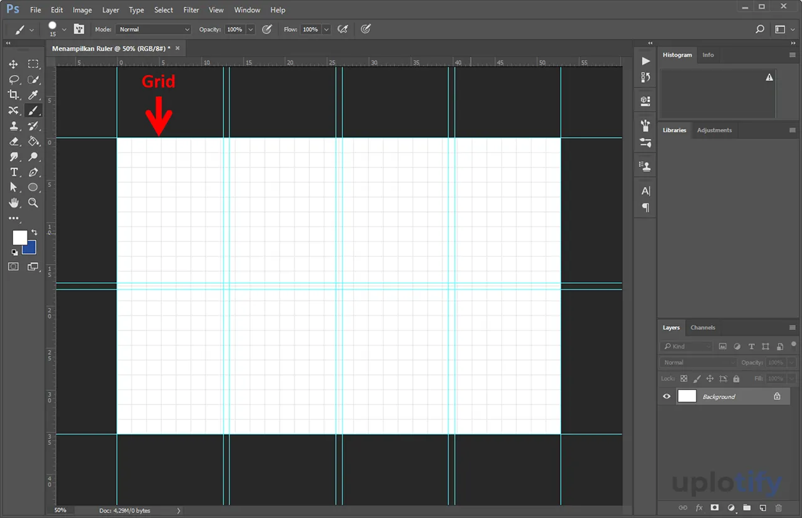Select the Move tool
The image size is (802, 518).
coord(13,64)
